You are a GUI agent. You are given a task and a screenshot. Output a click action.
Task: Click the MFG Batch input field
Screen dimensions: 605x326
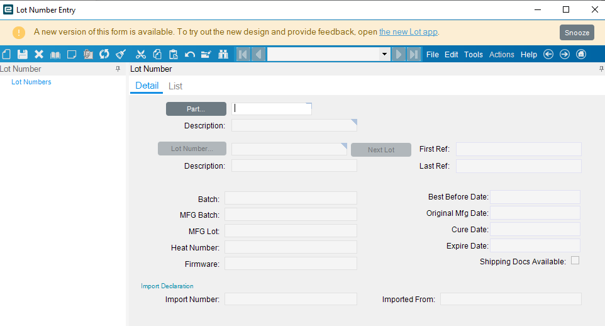291,215
